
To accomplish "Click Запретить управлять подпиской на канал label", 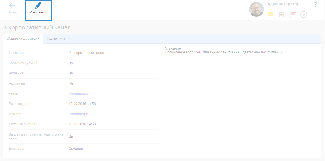I will (x=36, y=136).
